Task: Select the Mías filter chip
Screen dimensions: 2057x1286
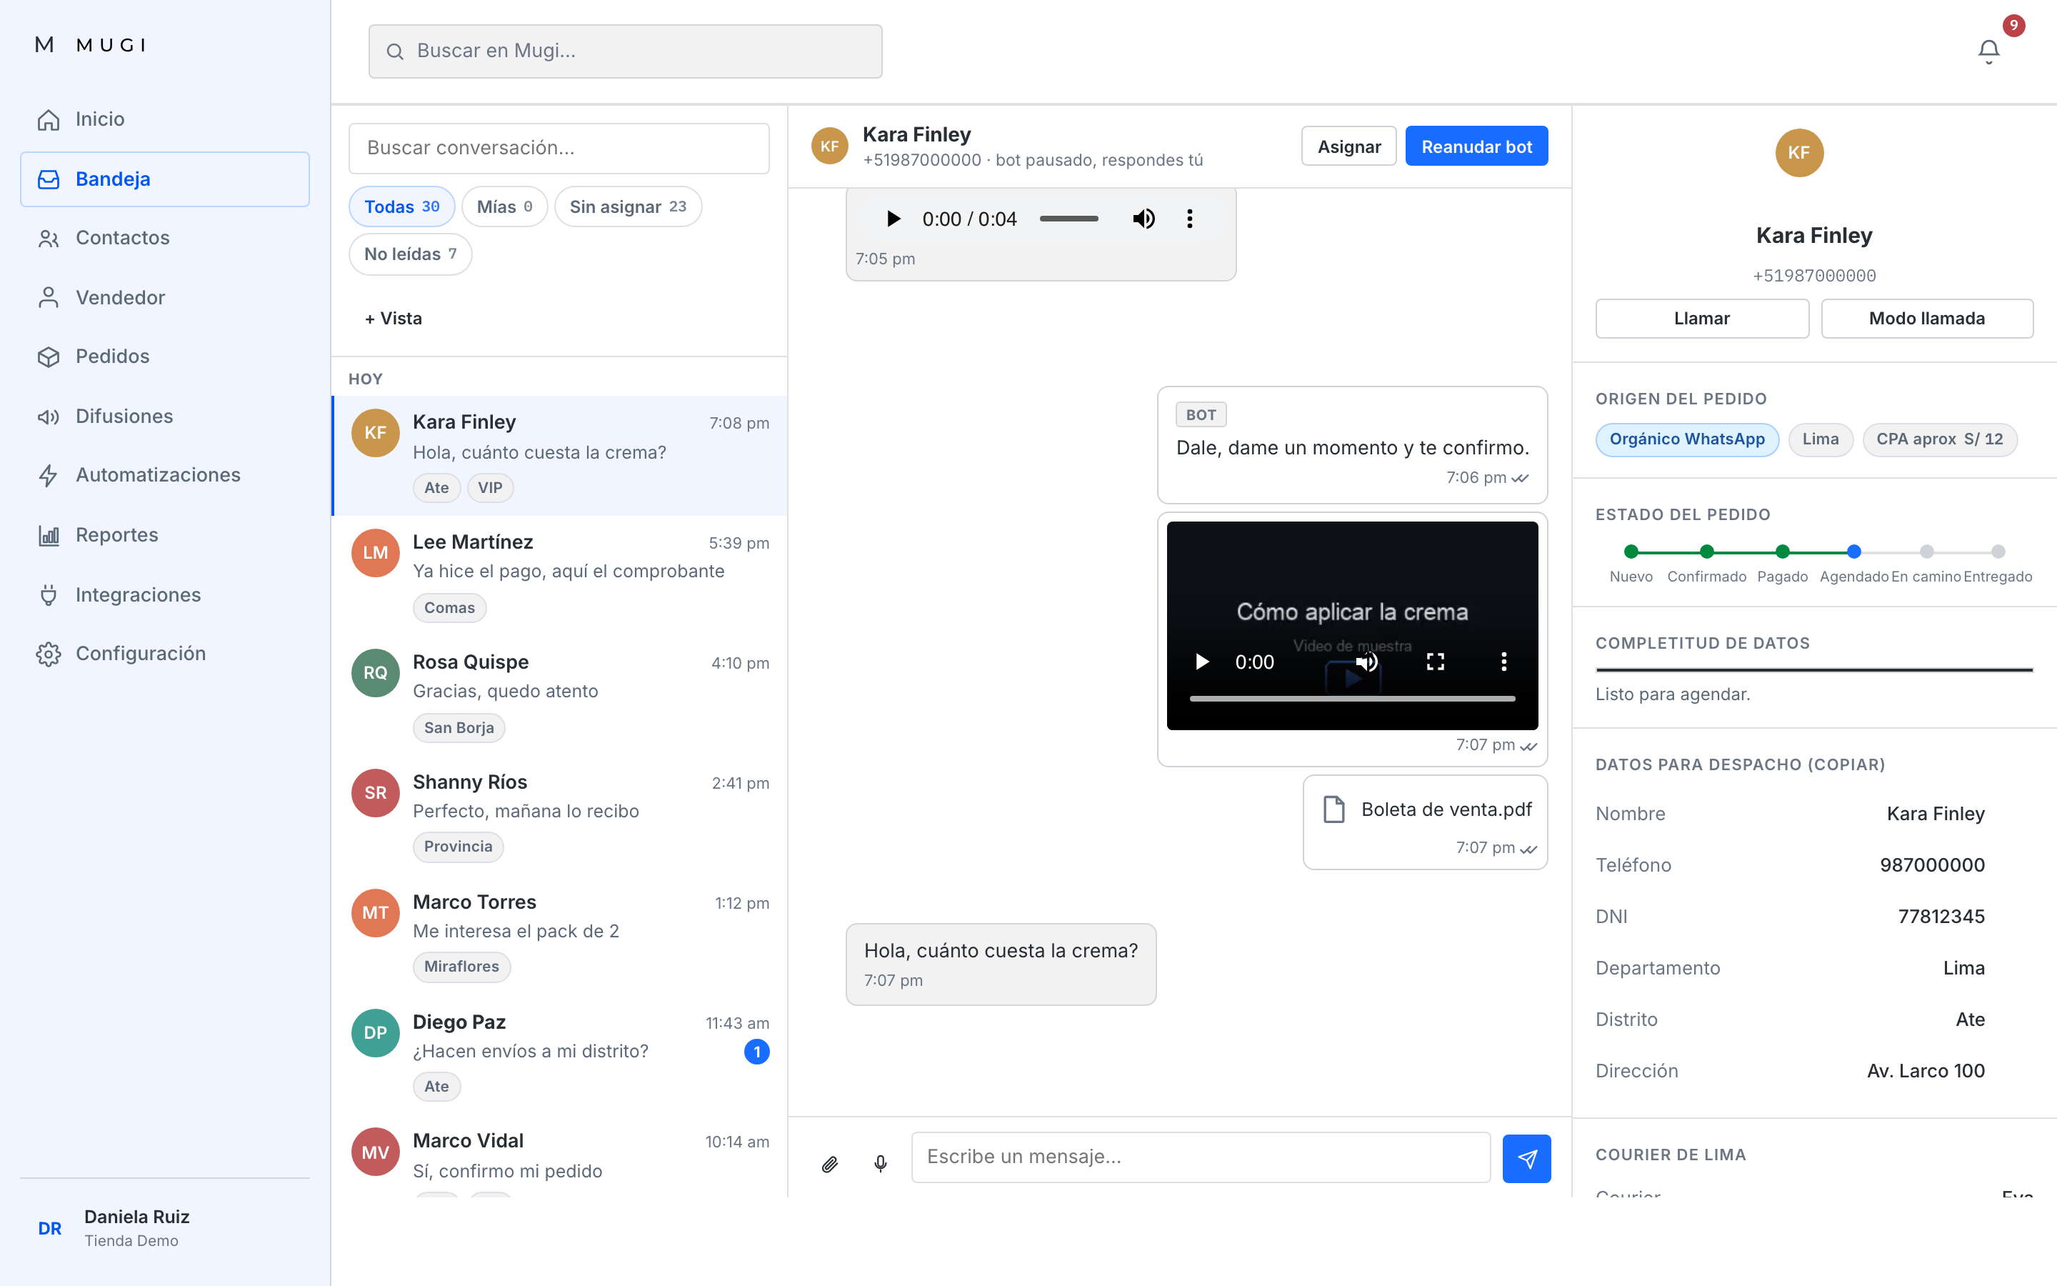Action: pos(505,206)
